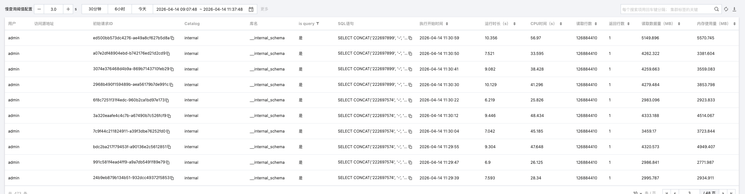Screen dimensions: 745x194
Task: Copy SQL statement of the 11:30:50 row
Action: click(x=410, y=54)
